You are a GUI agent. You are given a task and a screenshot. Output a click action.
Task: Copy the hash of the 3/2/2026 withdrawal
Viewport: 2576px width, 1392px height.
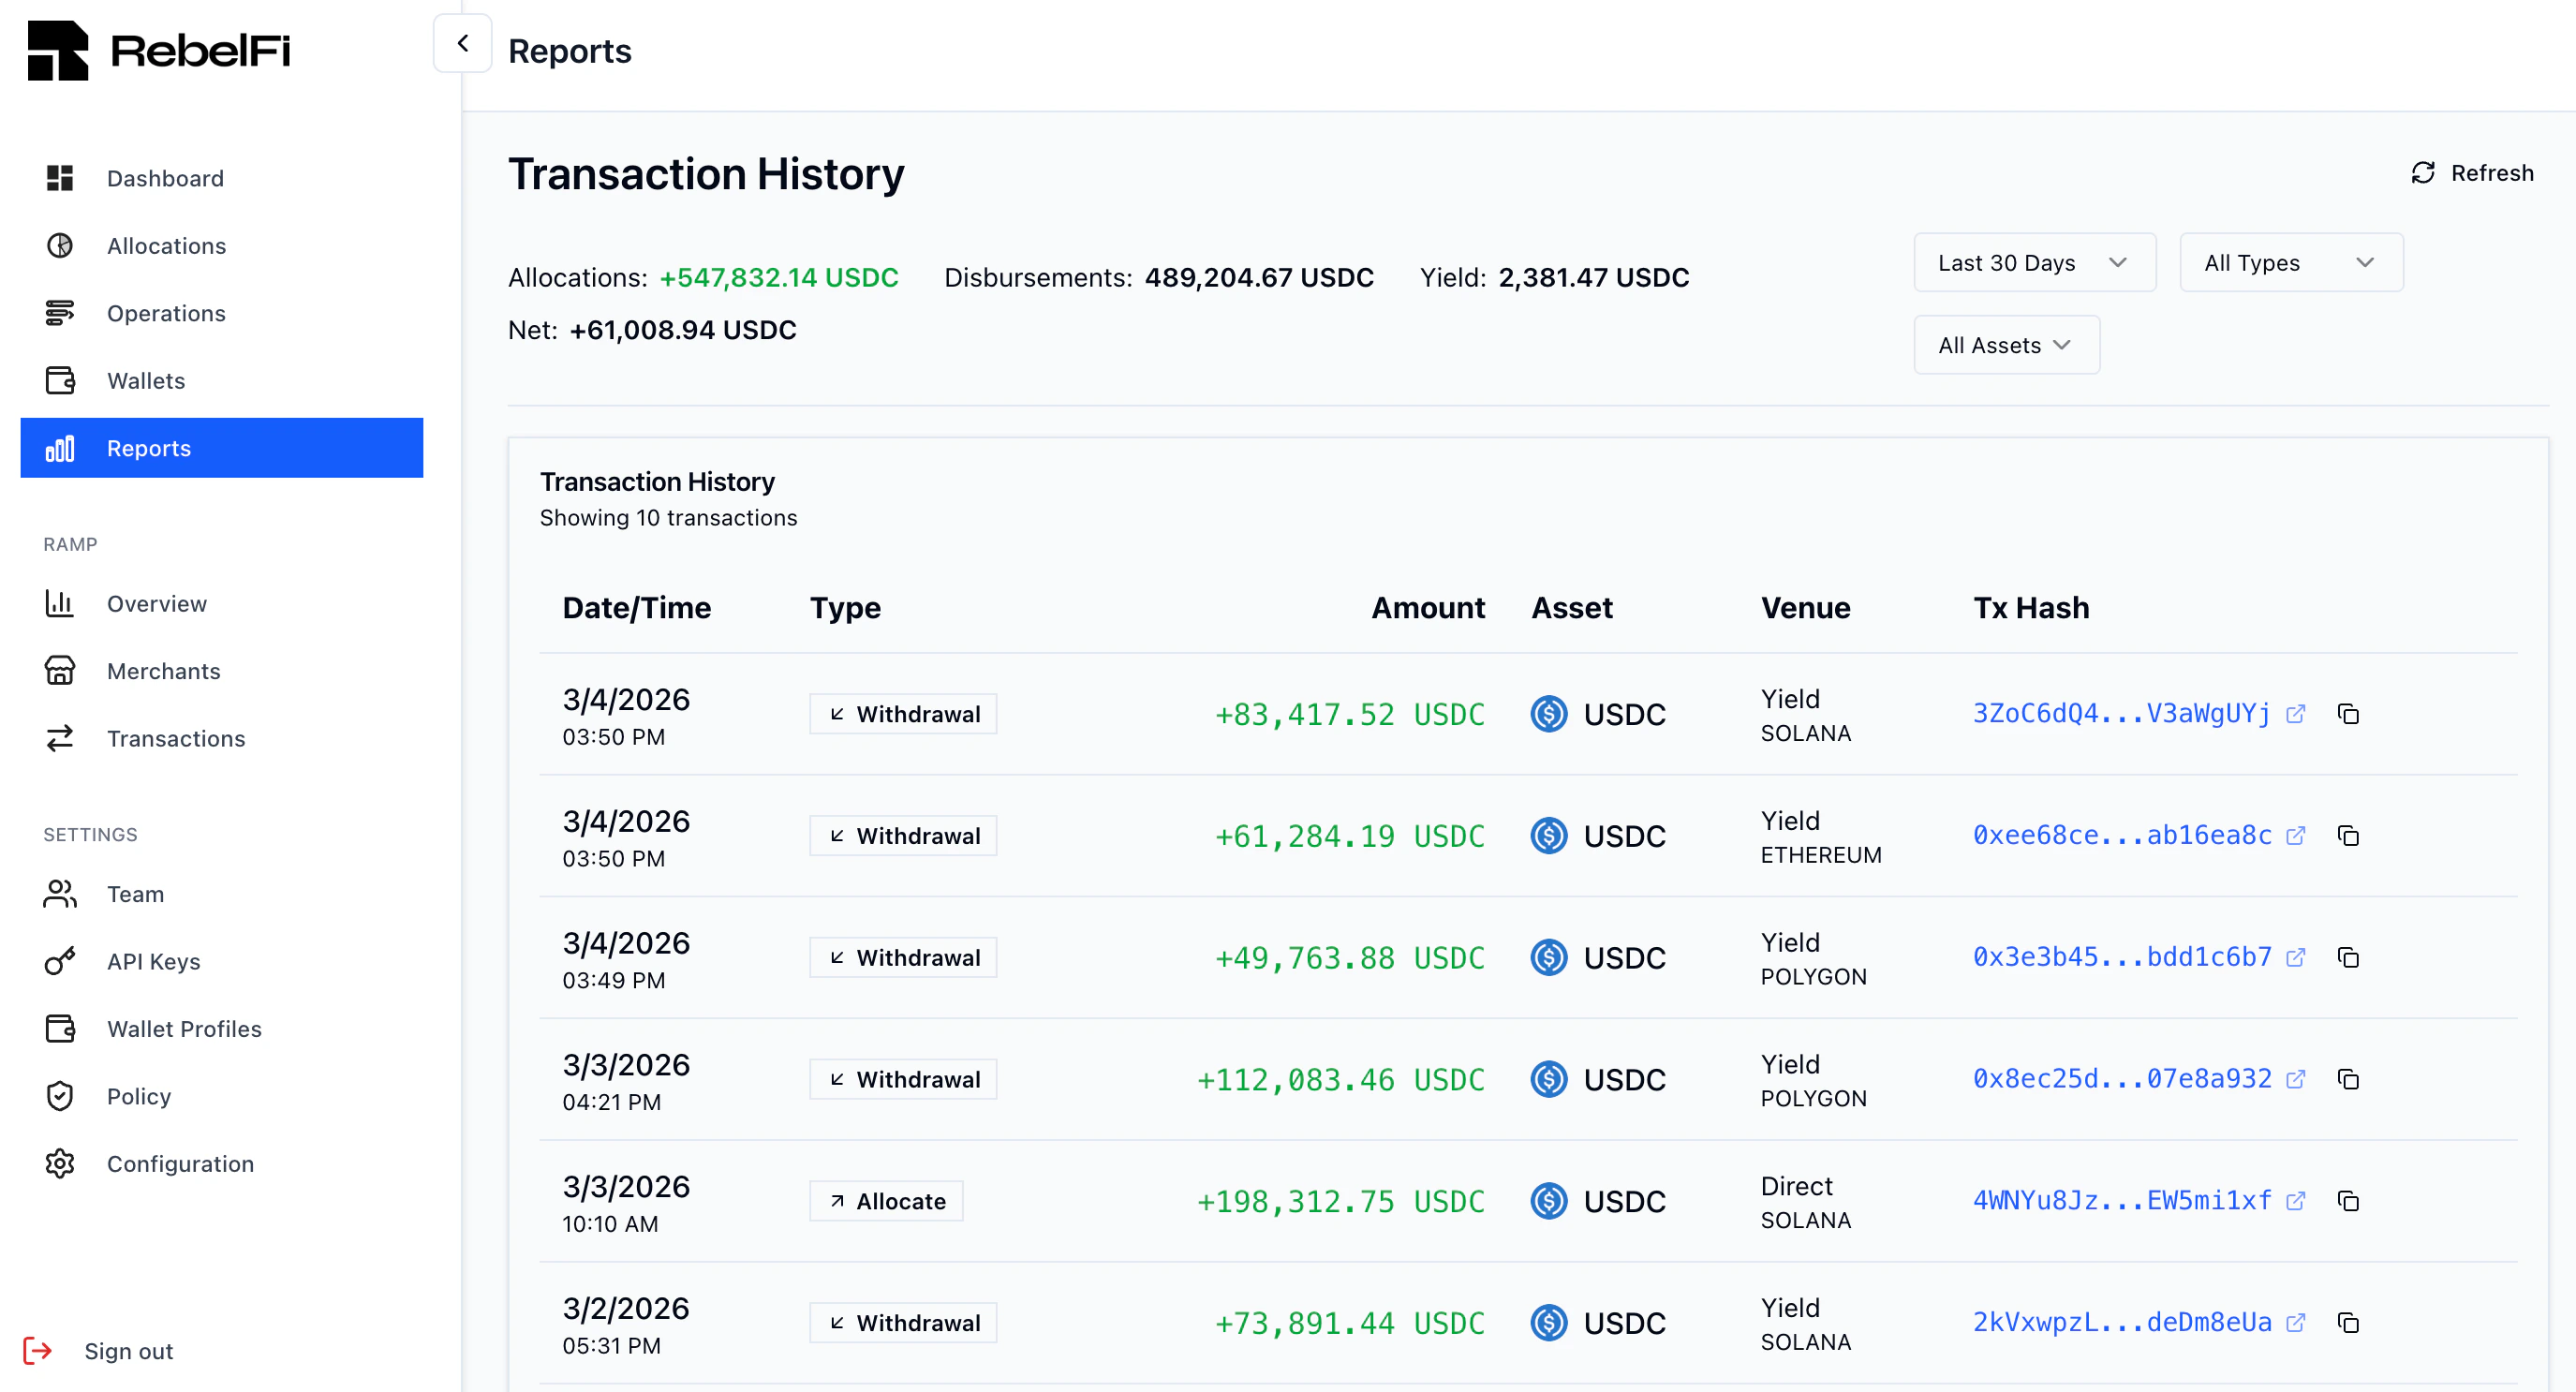(x=2349, y=1322)
